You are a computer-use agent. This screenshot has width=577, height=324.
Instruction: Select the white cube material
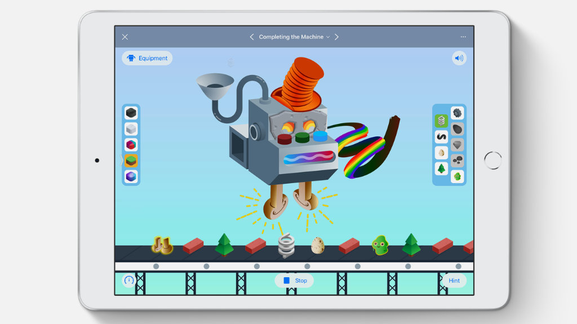tap(131, 129)
